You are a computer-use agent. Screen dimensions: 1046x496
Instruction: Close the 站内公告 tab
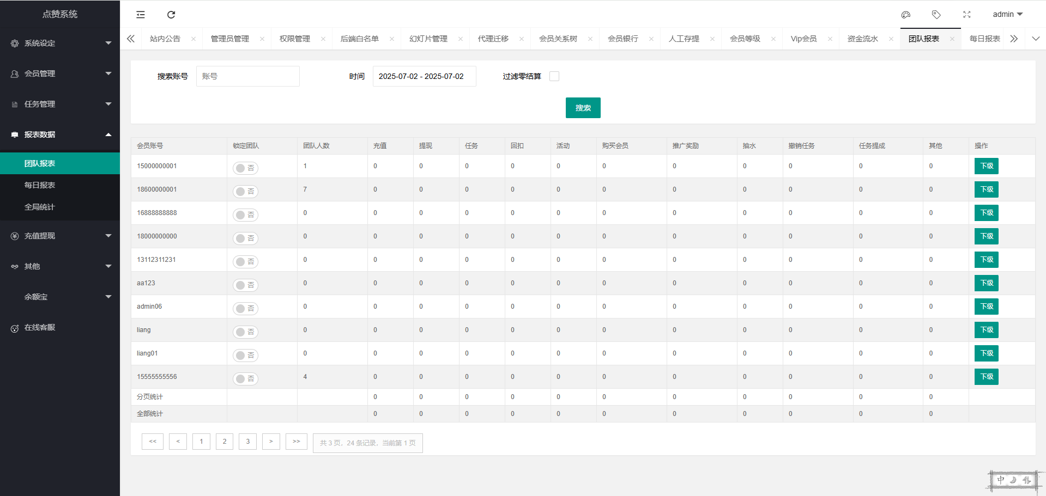(193, 39)
